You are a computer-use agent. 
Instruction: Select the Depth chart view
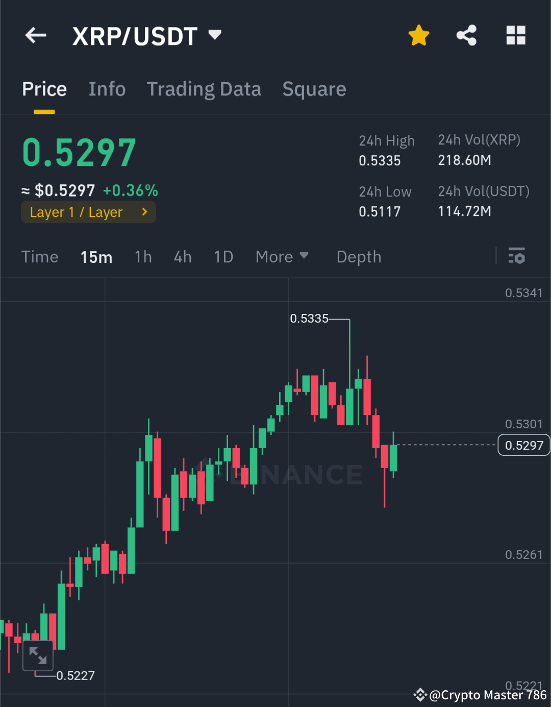[x=359, y=257]
